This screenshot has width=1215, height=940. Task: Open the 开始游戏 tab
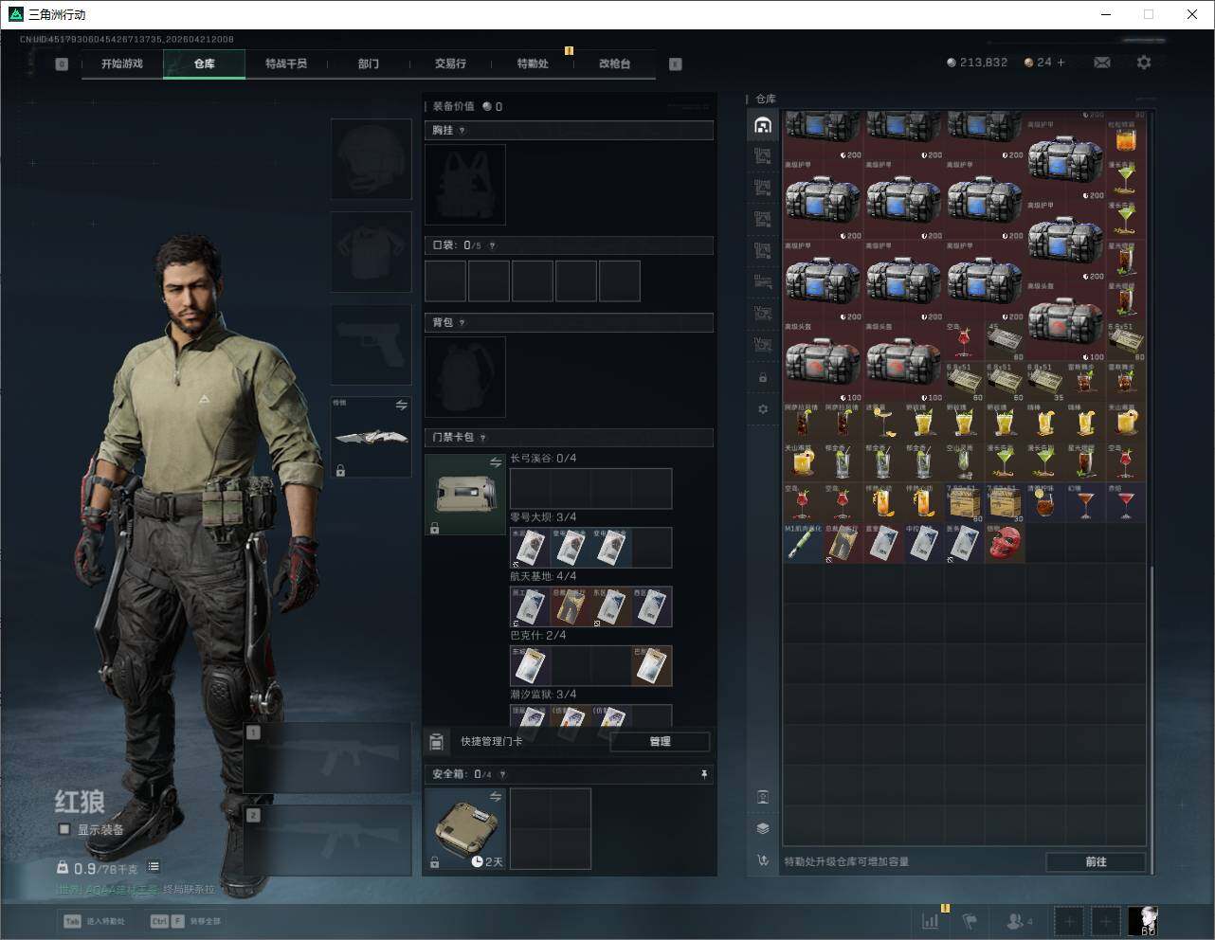coord(122,63)
